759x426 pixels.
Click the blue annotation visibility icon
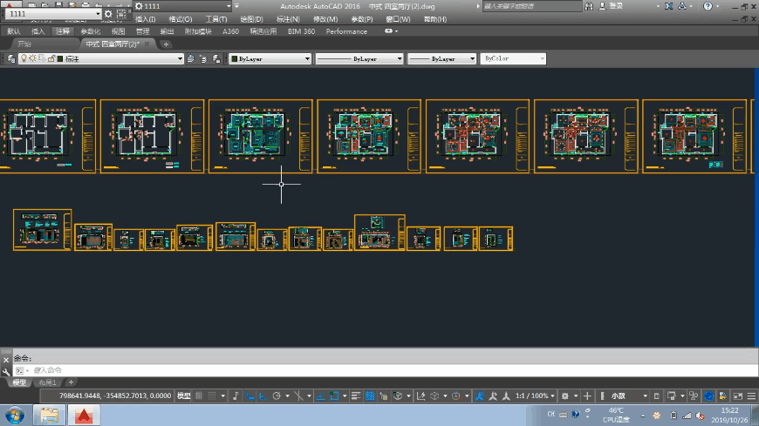coord(479,396)
